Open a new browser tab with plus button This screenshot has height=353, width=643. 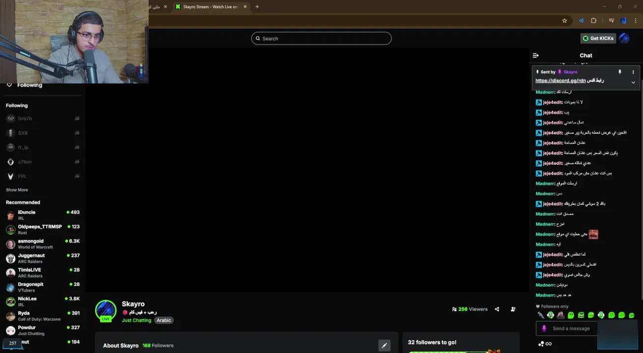click(x=257, y=7)
